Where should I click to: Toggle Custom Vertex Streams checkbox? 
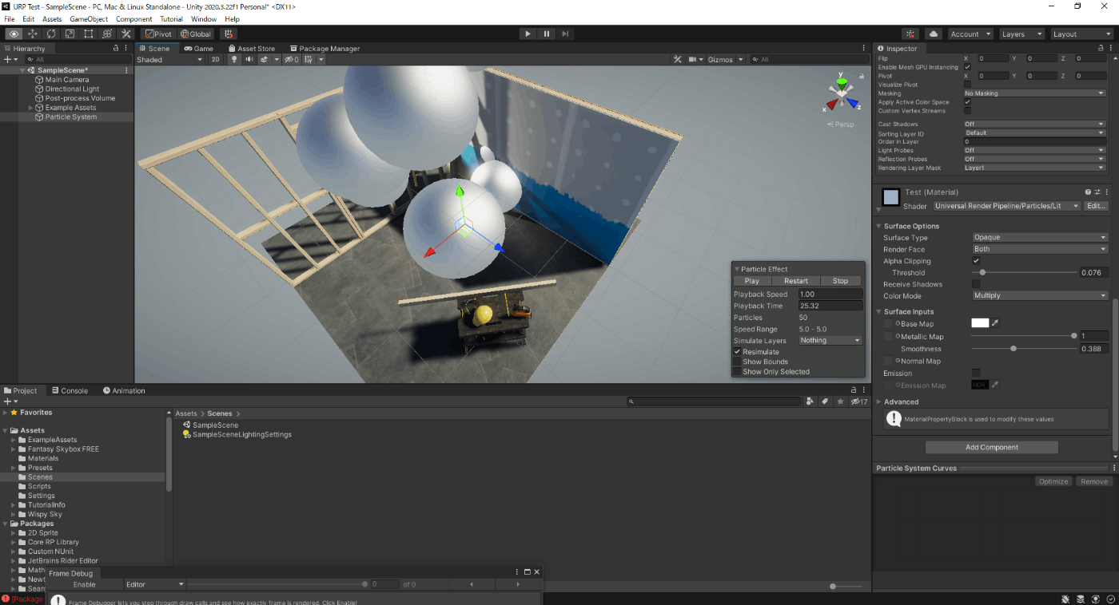pos(967,111)
